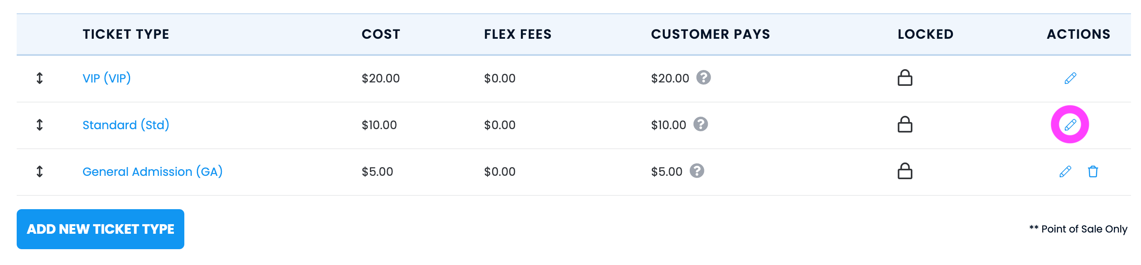Viewport: 1141px width, 265px height.
Task: Open the VIP (VIP) ticket link
Action: tap(107, 78)
